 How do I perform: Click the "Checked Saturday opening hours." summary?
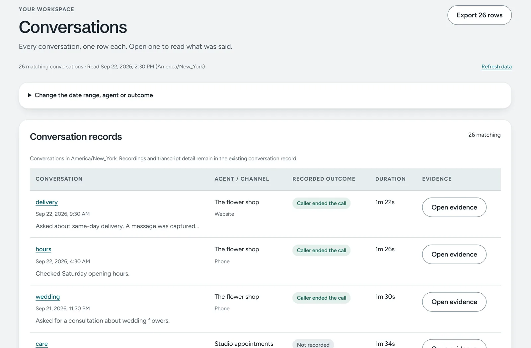pos(83,273)
